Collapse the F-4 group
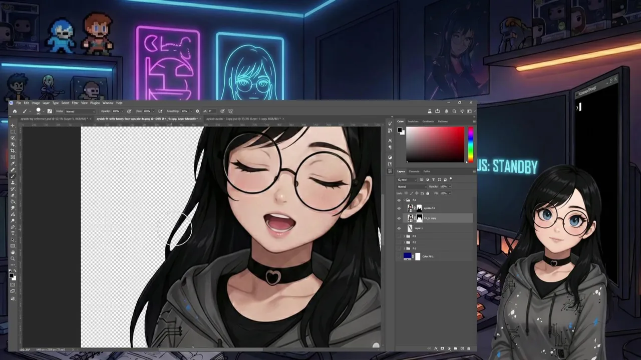 pyautogui.click(x=404, y=200)
